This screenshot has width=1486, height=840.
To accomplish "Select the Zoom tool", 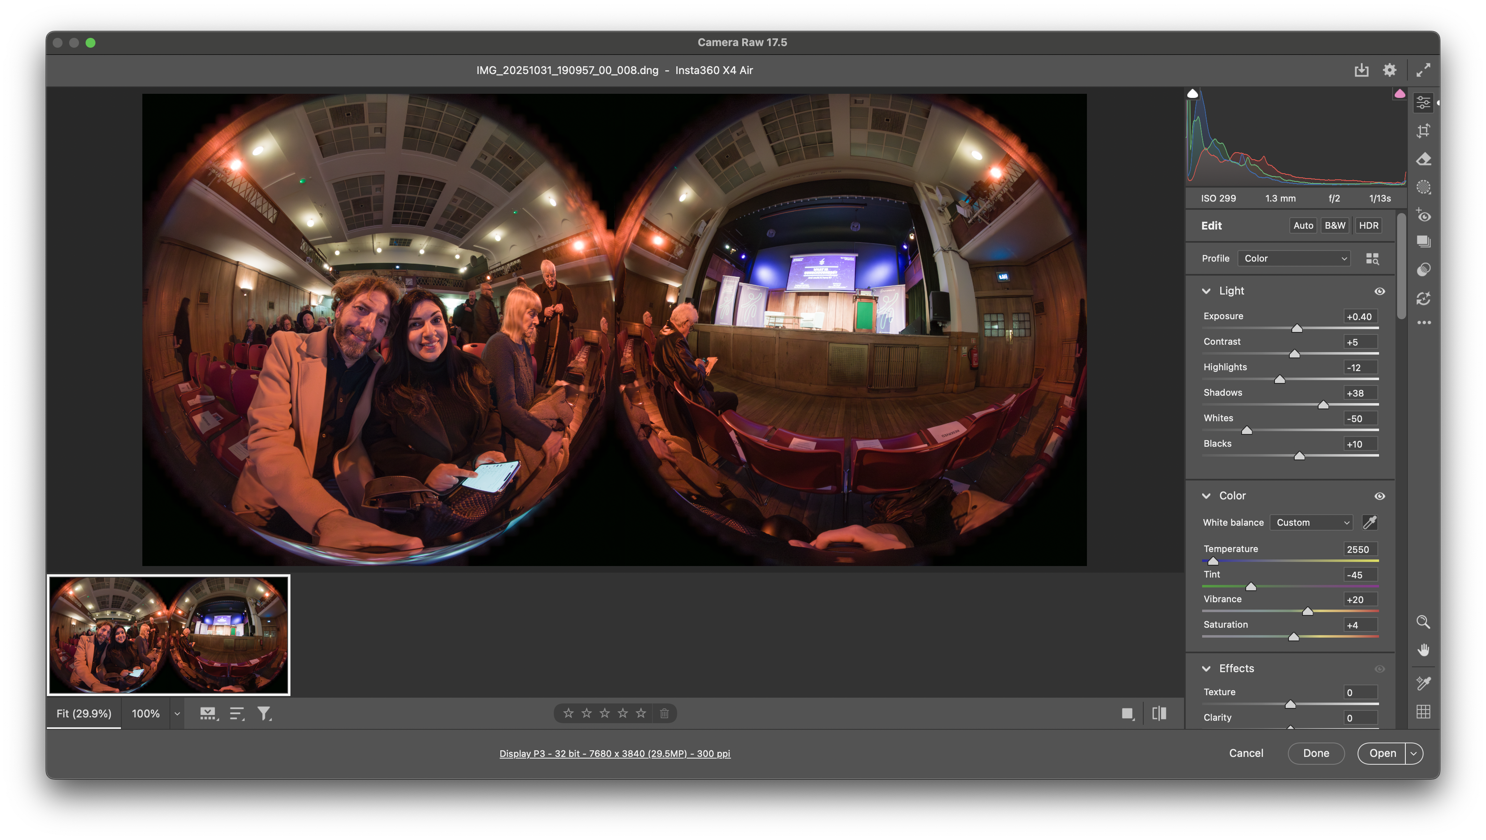I will pyautogui.click(x=1423, y=622).
